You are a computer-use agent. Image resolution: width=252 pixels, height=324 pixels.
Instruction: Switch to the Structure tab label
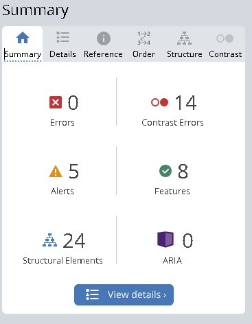coord(185,54)
